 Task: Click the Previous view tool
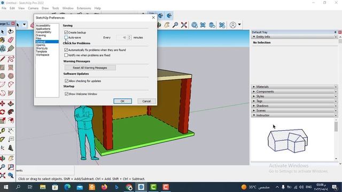pos(11,175)
